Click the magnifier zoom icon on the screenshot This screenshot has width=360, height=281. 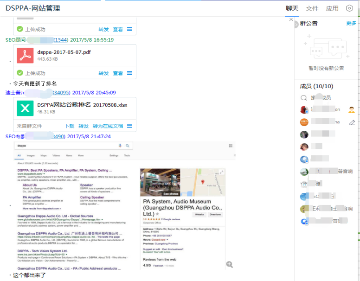tap(229, 264)
